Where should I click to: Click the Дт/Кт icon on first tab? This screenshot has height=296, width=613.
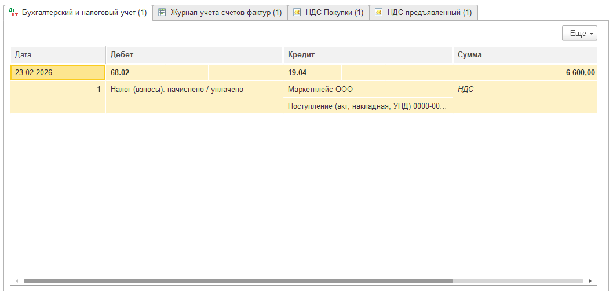pyautogui.click(x=13, y=13)
